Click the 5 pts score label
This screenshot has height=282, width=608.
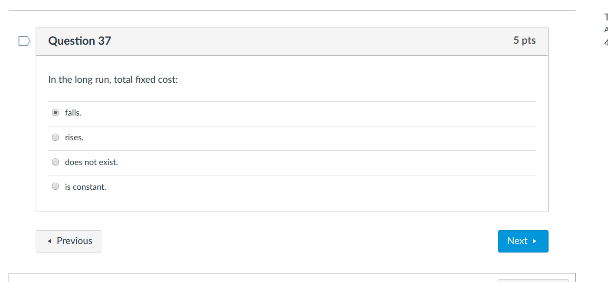(x=524, y=40)
